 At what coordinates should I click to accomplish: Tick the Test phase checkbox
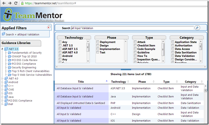(x=98, y=52)
